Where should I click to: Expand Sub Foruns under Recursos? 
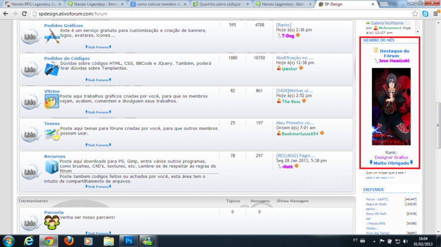(98, 186)
